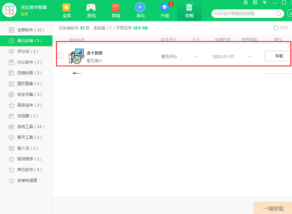Image resolution: width=292 pixels, height=214 pixels.
Task: Click the search magnifier icon
Action: [x=279, y=13]
